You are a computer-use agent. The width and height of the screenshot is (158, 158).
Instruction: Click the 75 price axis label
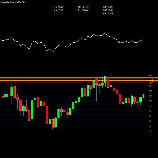coord(150,131)
